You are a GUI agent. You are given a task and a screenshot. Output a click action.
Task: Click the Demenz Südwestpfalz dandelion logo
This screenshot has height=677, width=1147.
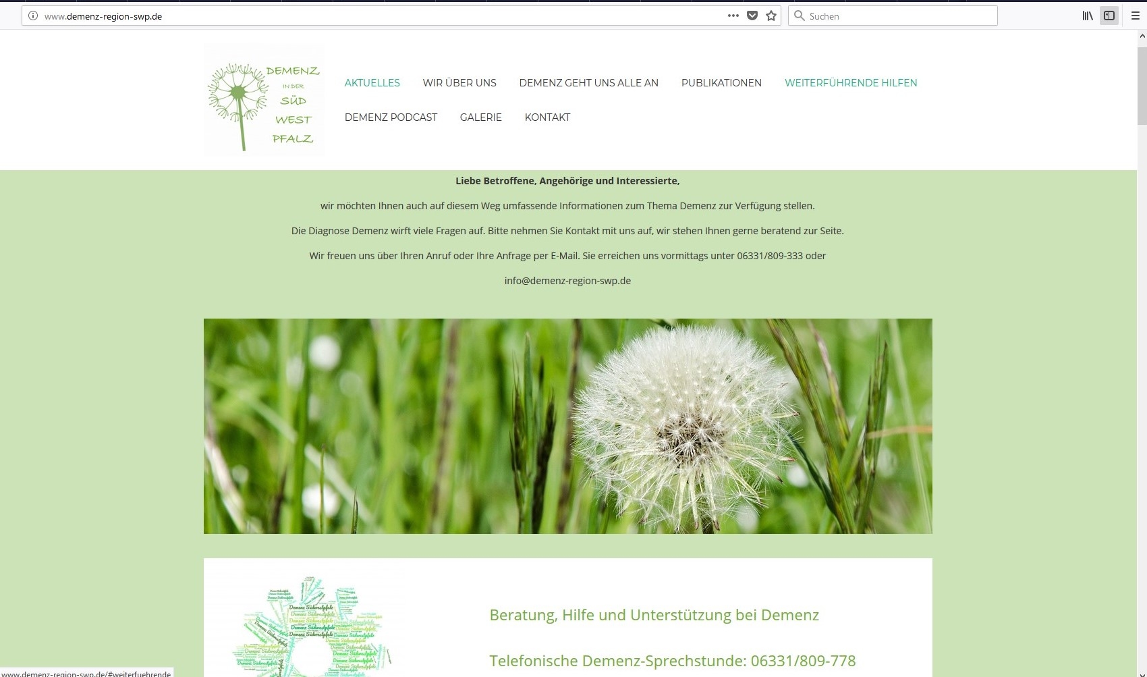tap(264, 100)
